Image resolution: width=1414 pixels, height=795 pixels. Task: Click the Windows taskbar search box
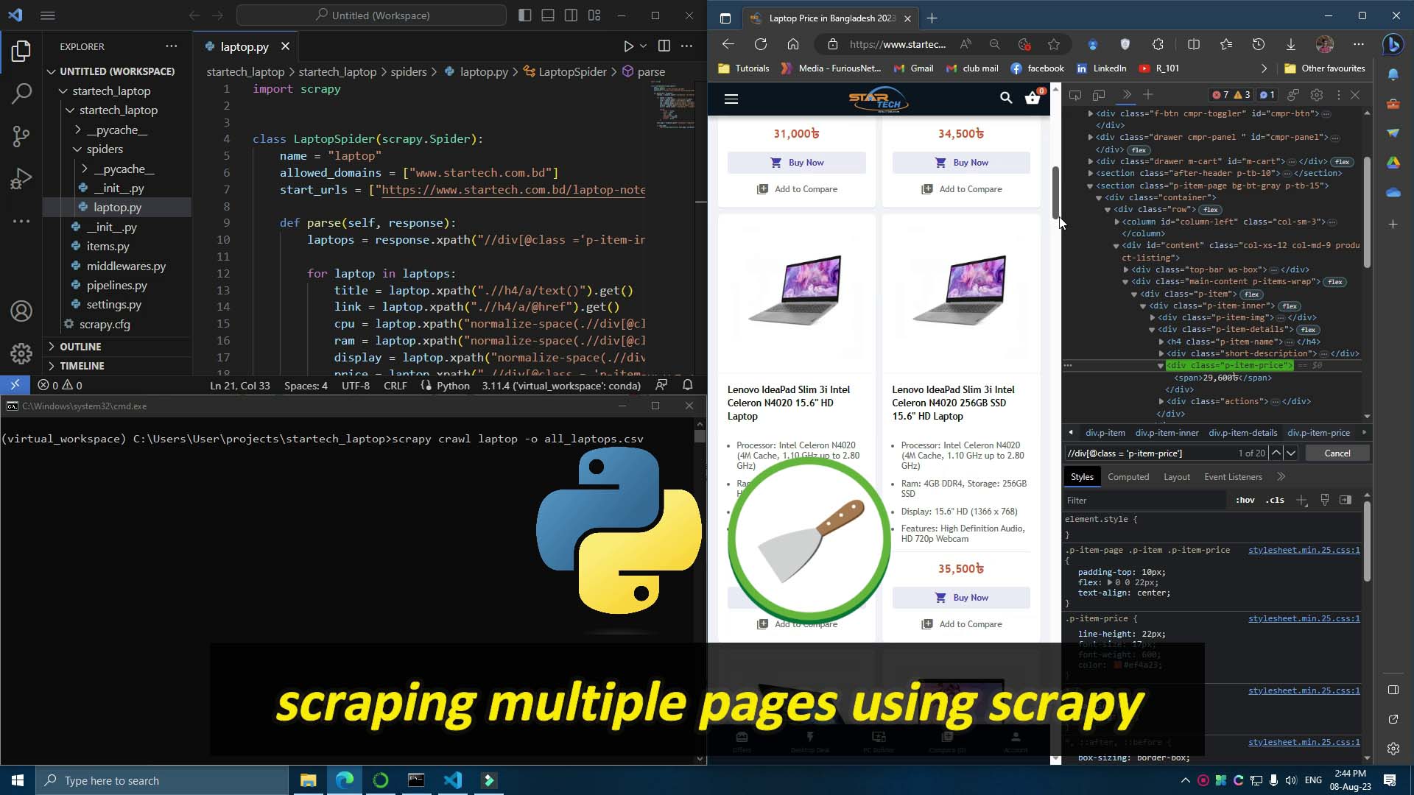point(162,780)
